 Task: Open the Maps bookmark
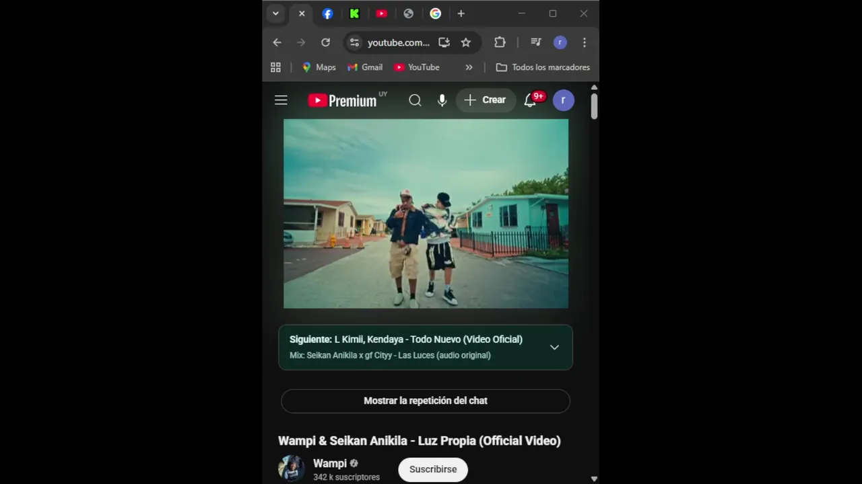click(x=319, y=67)
